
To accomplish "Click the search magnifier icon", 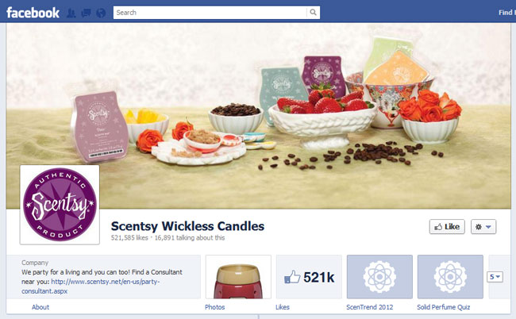I will (314, 13).
